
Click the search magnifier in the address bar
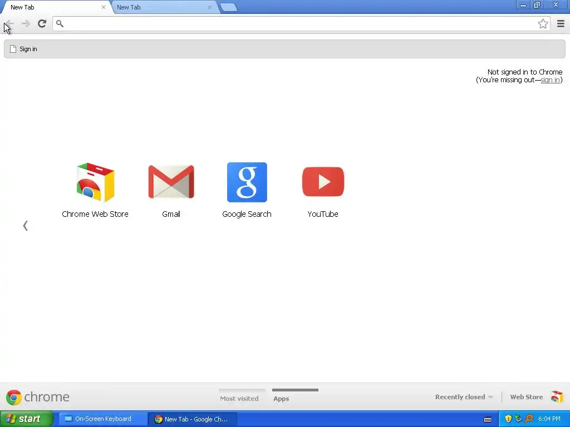[60, 23]
